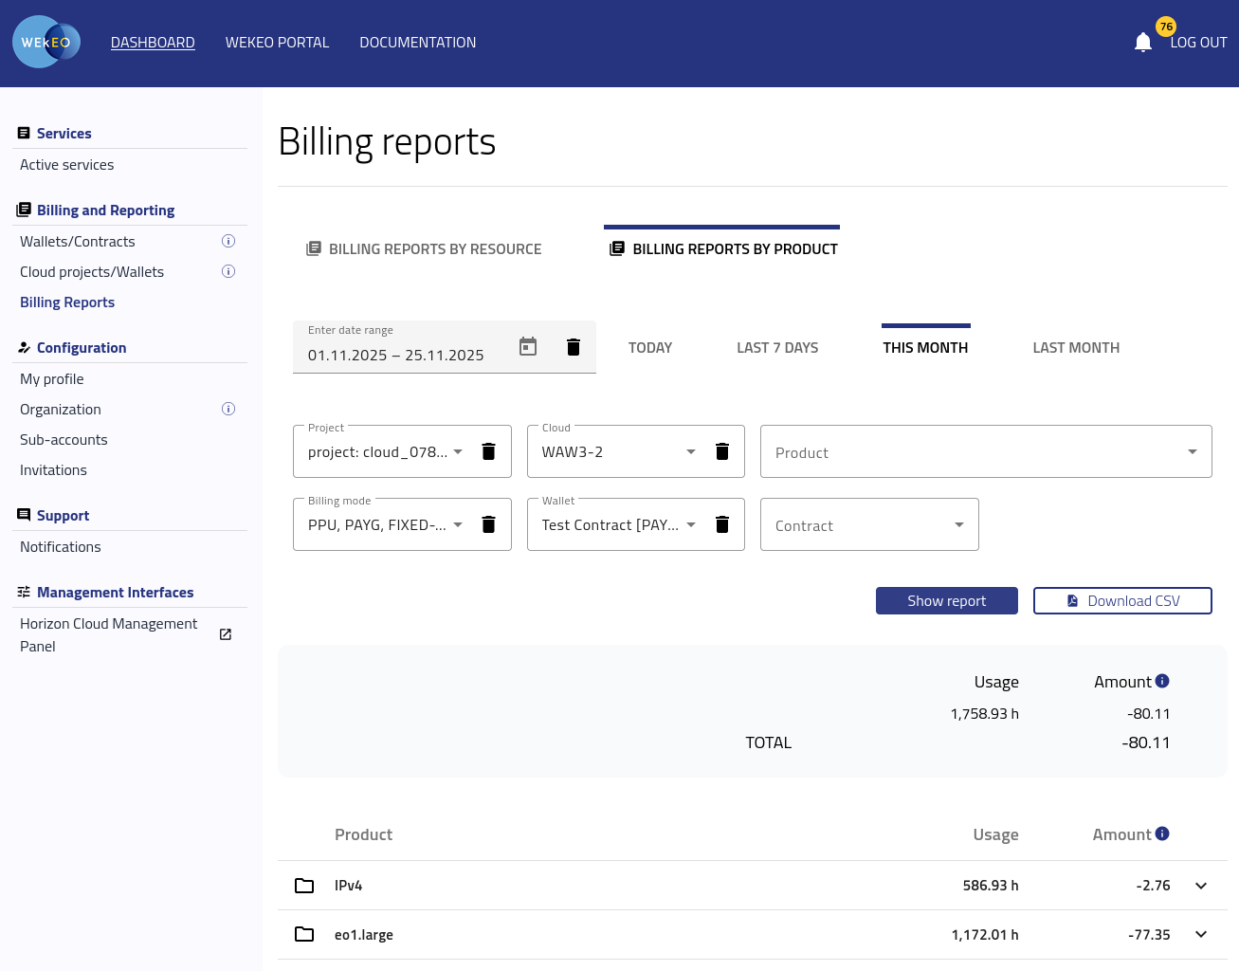Click the Download CSV button
This screenshot has height=971, width=1239.
coord(1122,601)
